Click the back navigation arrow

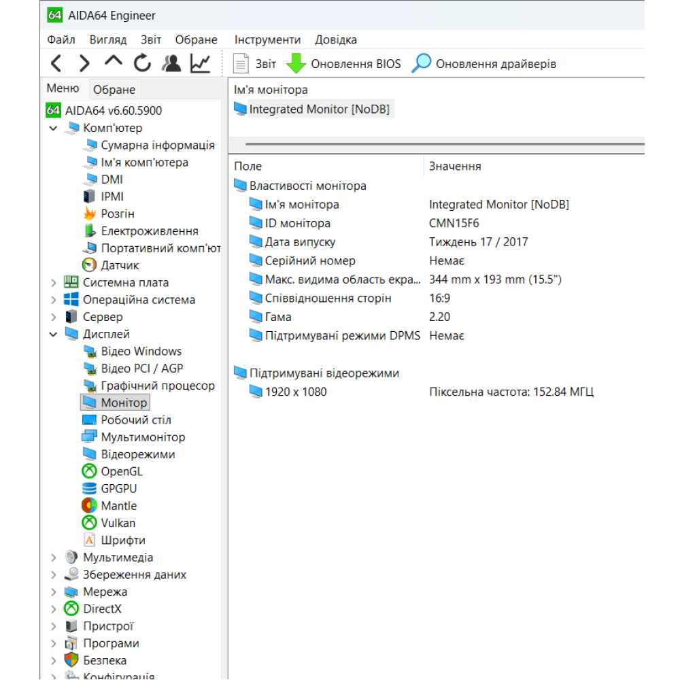coord(56,63)
